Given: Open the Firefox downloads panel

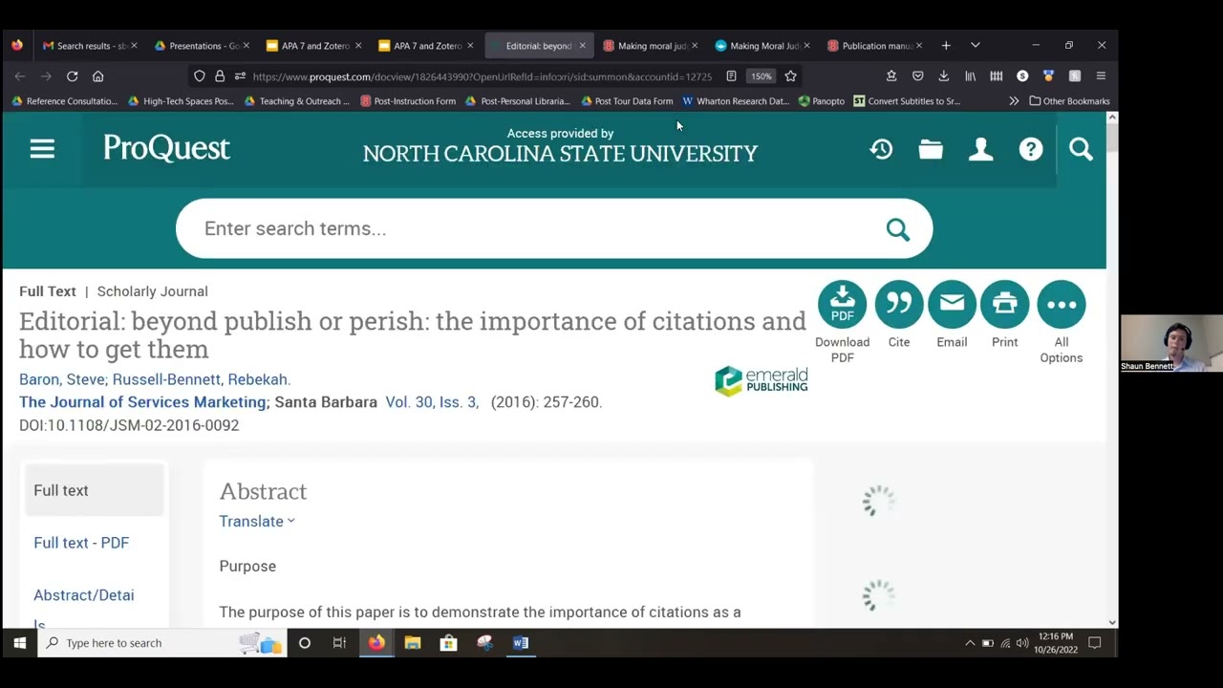Looking at the screenshot, I should [943, 76].
